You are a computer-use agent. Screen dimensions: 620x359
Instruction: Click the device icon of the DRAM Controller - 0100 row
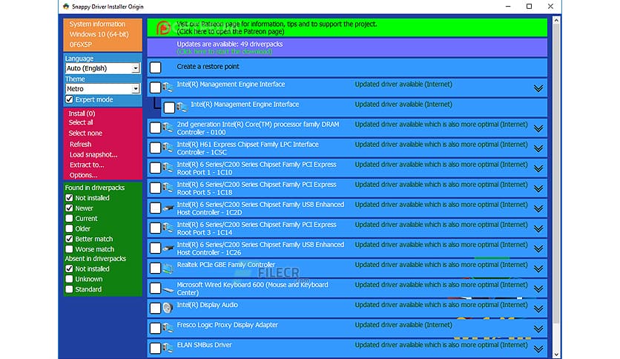click(x=168, y=128)
